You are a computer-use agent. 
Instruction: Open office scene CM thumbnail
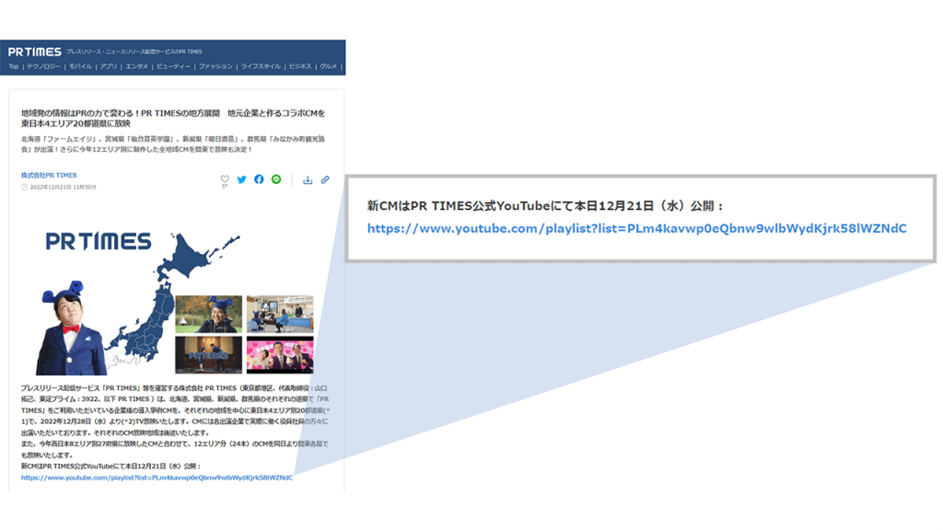tap(280, 314)
